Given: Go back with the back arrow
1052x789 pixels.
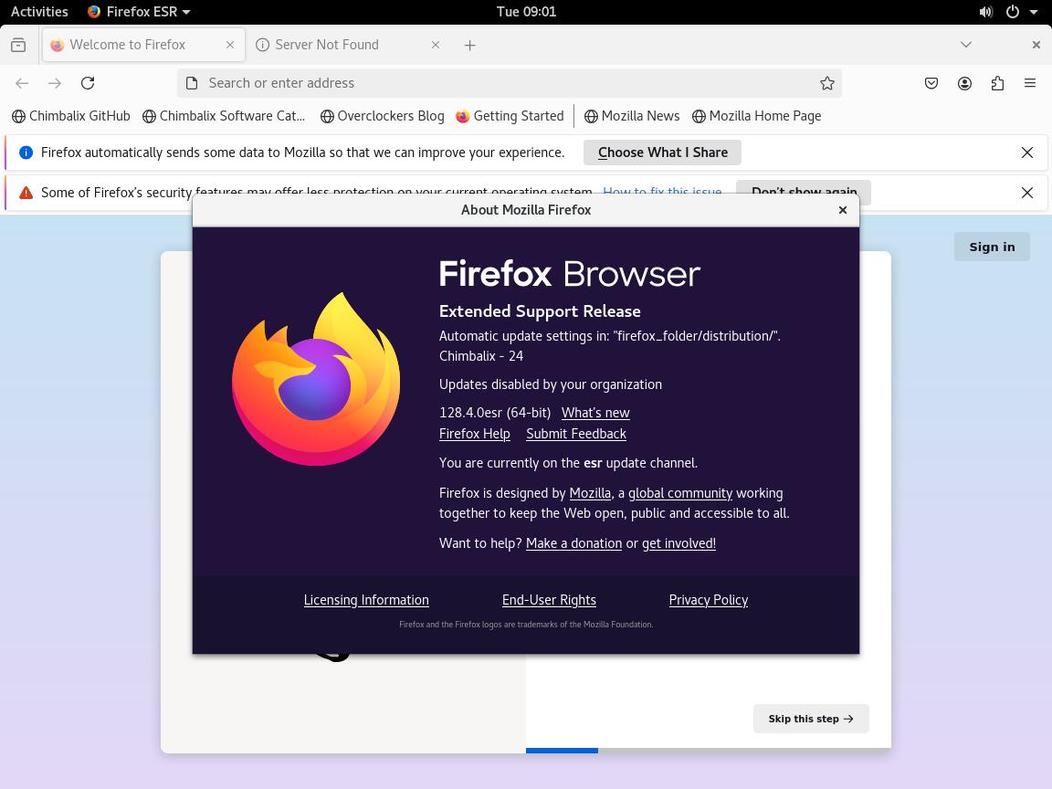Looking at the screenshot, I should pos(22,83).
